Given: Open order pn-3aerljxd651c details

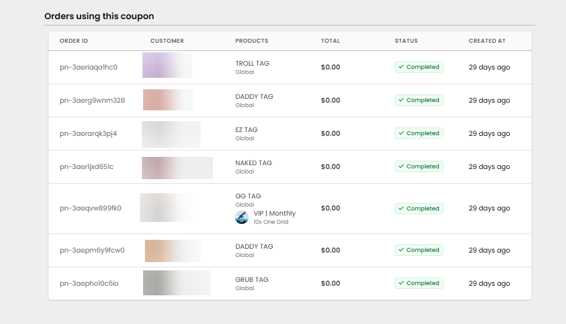Looking at the screenshot, I should click(86, 166).
